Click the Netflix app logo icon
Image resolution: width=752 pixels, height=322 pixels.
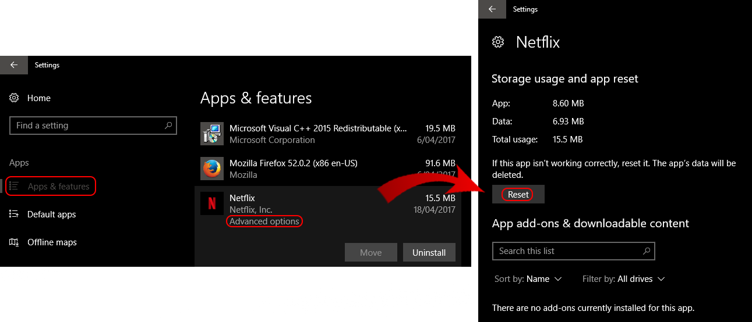pyautogui.click(x=212, y=203)
